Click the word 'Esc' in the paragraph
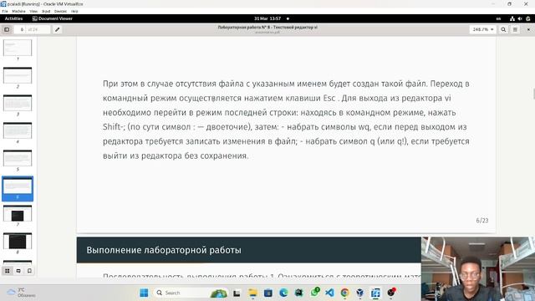Image resolution: width=535 pixels, height=301 pixels. point(329,99)
